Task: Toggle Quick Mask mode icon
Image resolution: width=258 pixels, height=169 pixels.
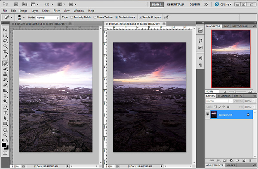Action: [5, 153]
